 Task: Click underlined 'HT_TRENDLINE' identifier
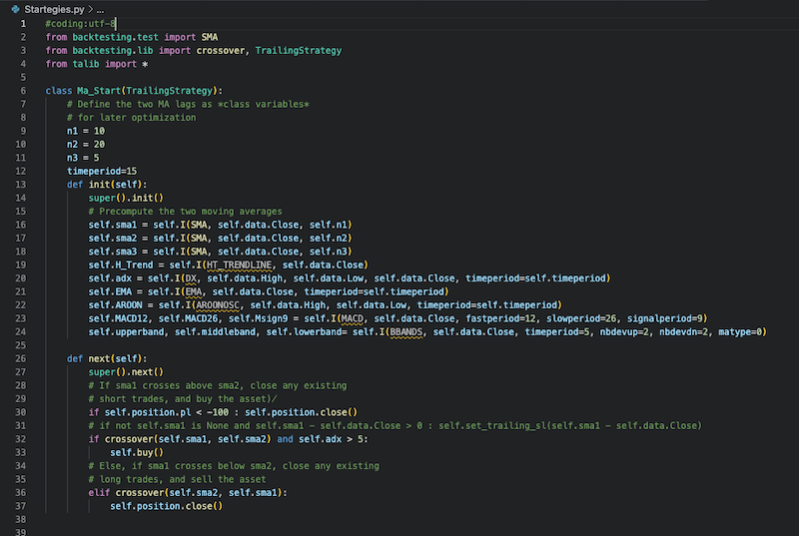(x=239, y=265)
